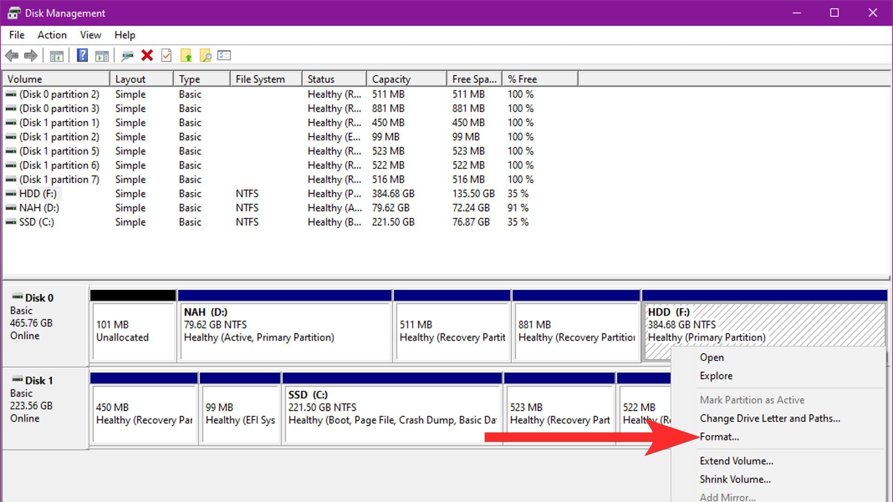Viewport: 893px width, 502px height.
Task: Toggle the action pane toolbar icon
Action: click(x=102, y=55)
